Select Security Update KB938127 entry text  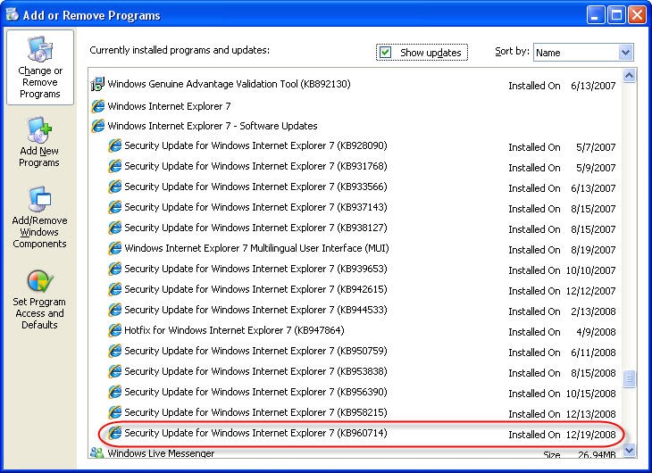pos(255,228)
